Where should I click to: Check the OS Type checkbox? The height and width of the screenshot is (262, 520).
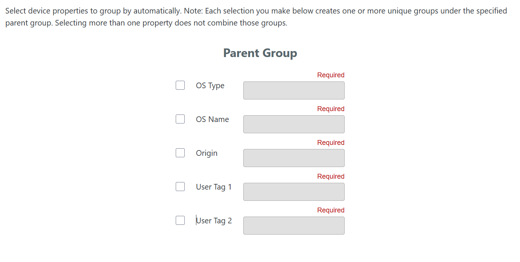pos(180,85)
